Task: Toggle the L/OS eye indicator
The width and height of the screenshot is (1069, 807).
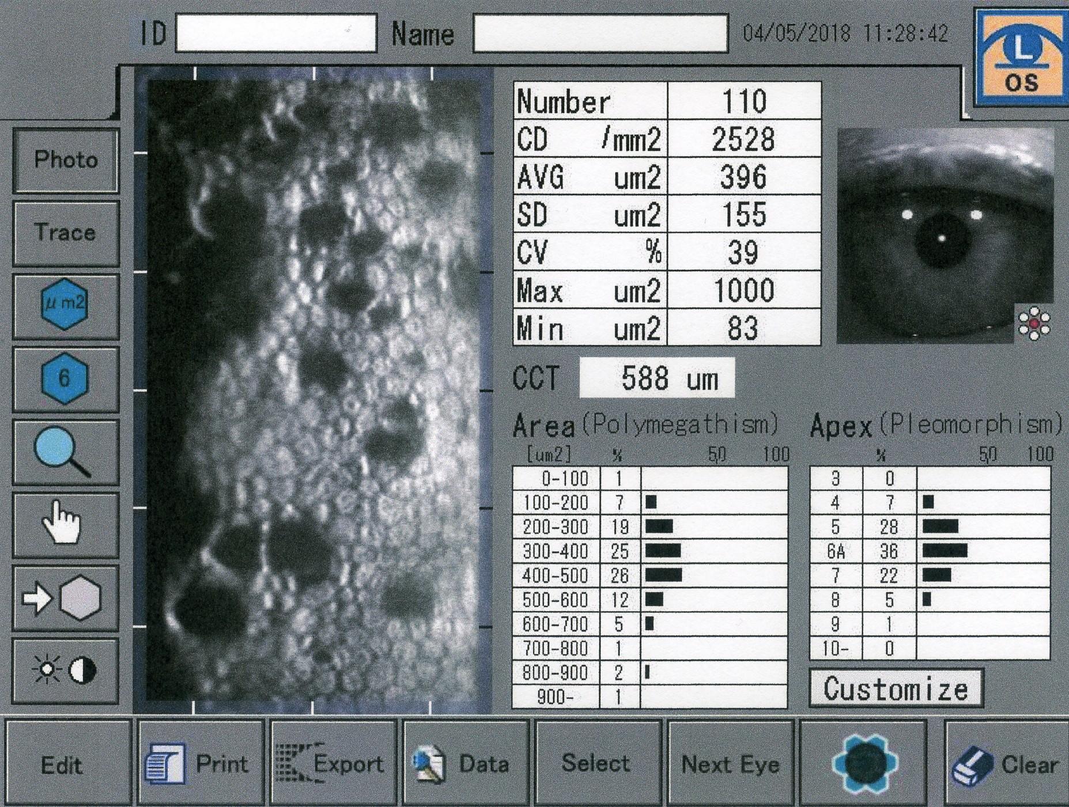Action: point(1021,58)
